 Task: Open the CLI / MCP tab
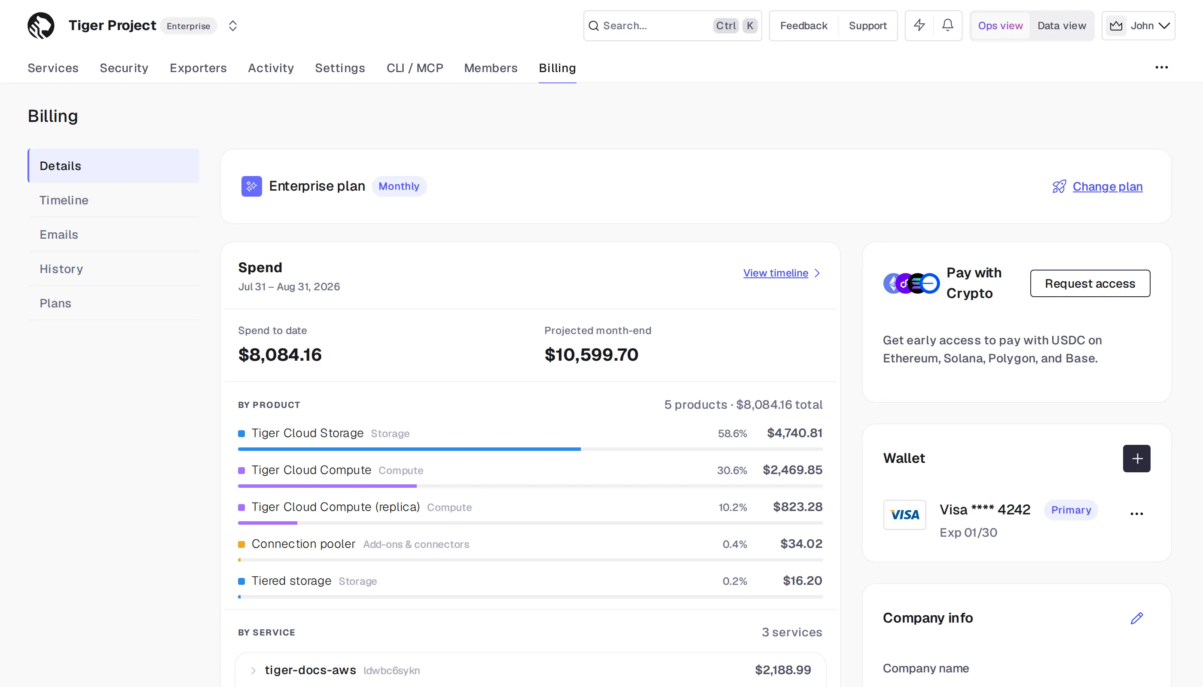[415, 68]
